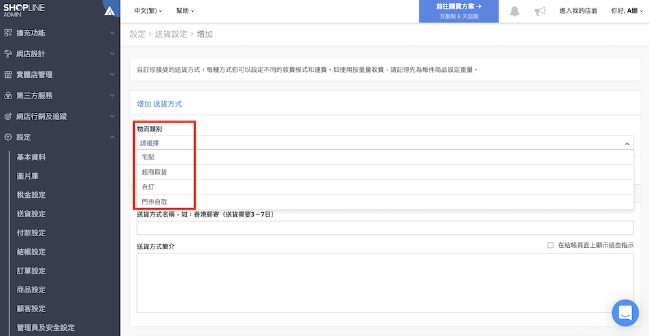Screen dimensions: 649x336
Task: Click the 實體店管理 store icon
Action: pos(8,75)
